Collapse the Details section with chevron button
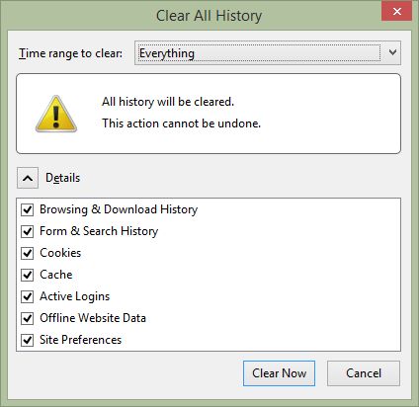This screenshot has height=407, width=419. coord(28,178)
